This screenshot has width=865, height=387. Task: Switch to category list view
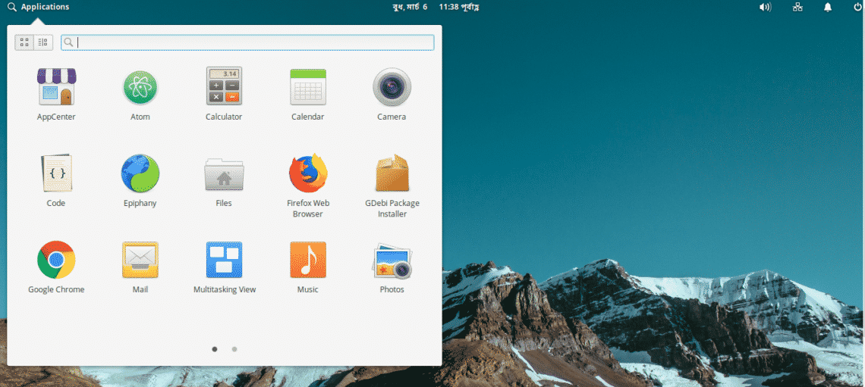pyautogui.click(x=43, y=42)
